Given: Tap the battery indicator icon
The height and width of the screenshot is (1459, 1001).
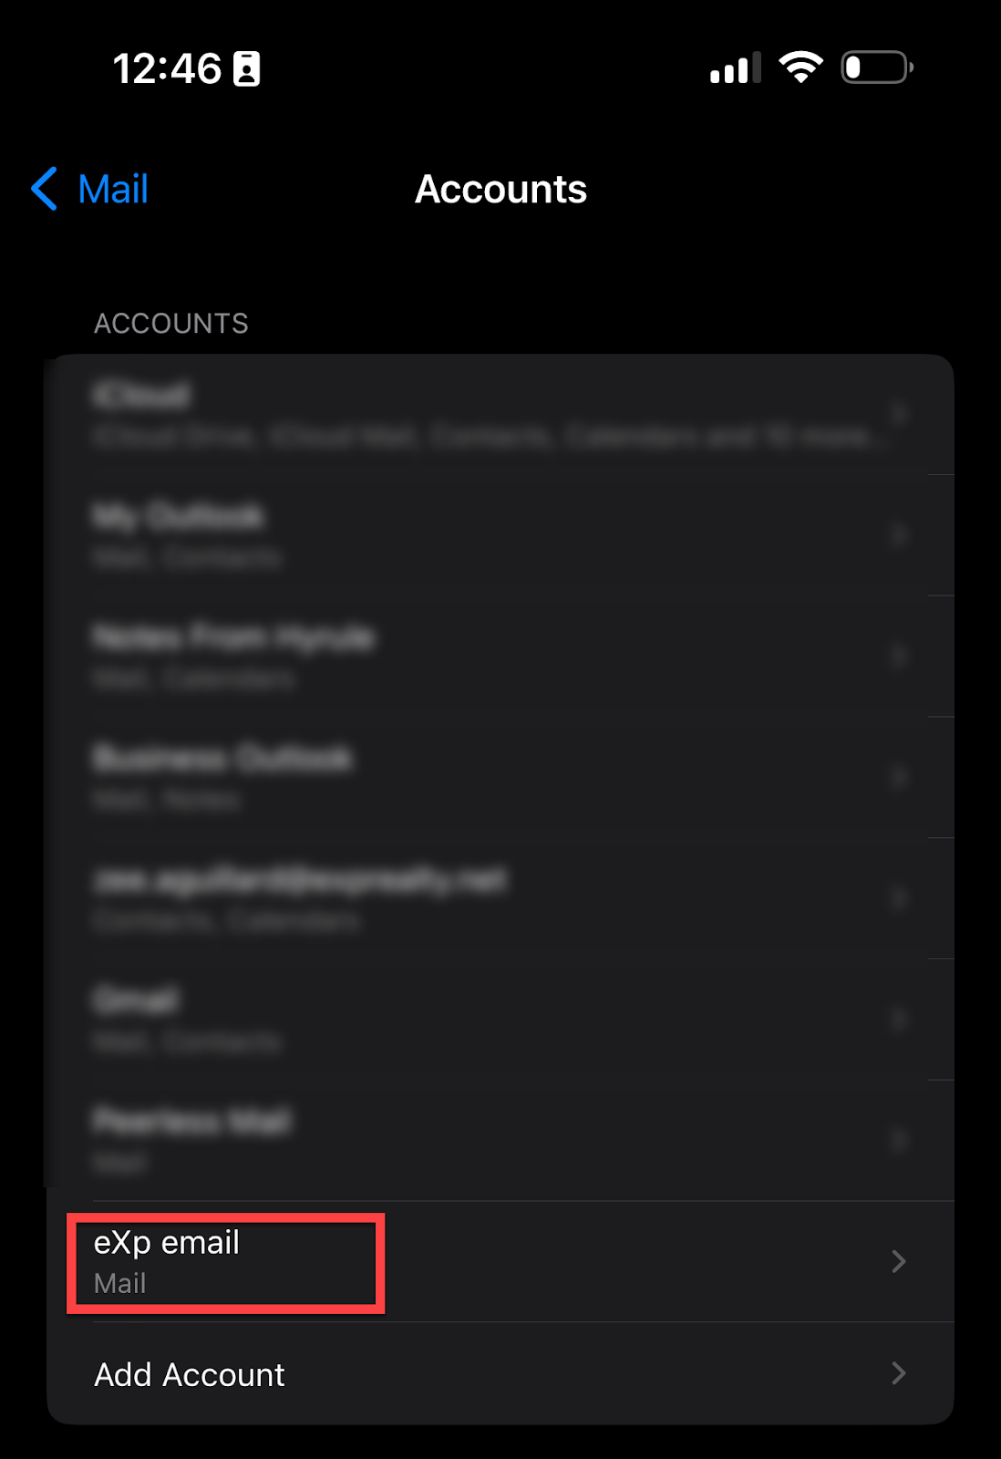Looking at the screenshot, I should [x=877, y=67].
